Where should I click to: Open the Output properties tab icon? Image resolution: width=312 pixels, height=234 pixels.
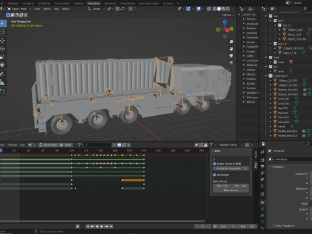coord(263,166)
